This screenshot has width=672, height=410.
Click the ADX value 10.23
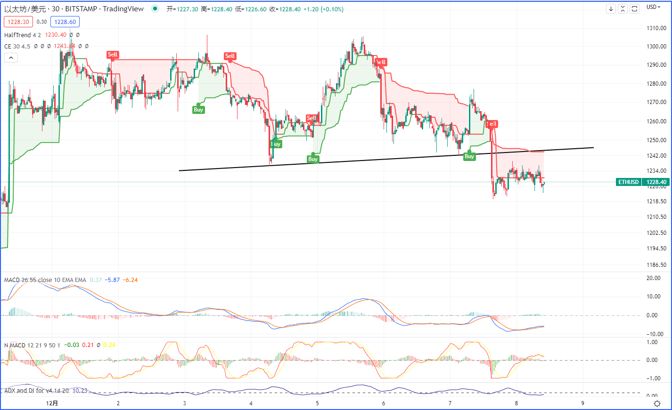[80, 390]
